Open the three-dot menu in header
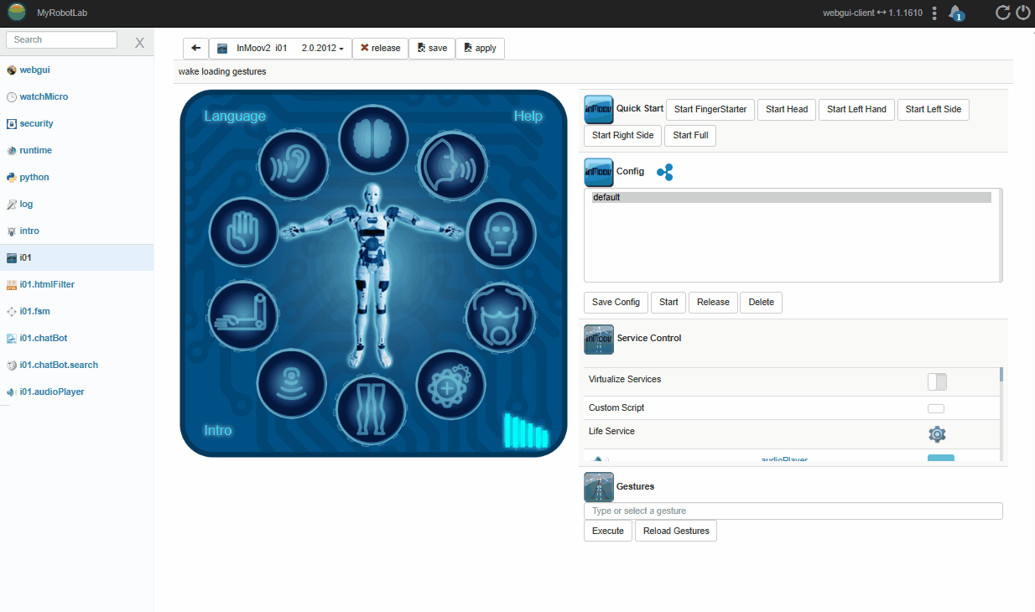This screenshot has height=612, width=1035. pyautogui.click(x=934, y=13)
